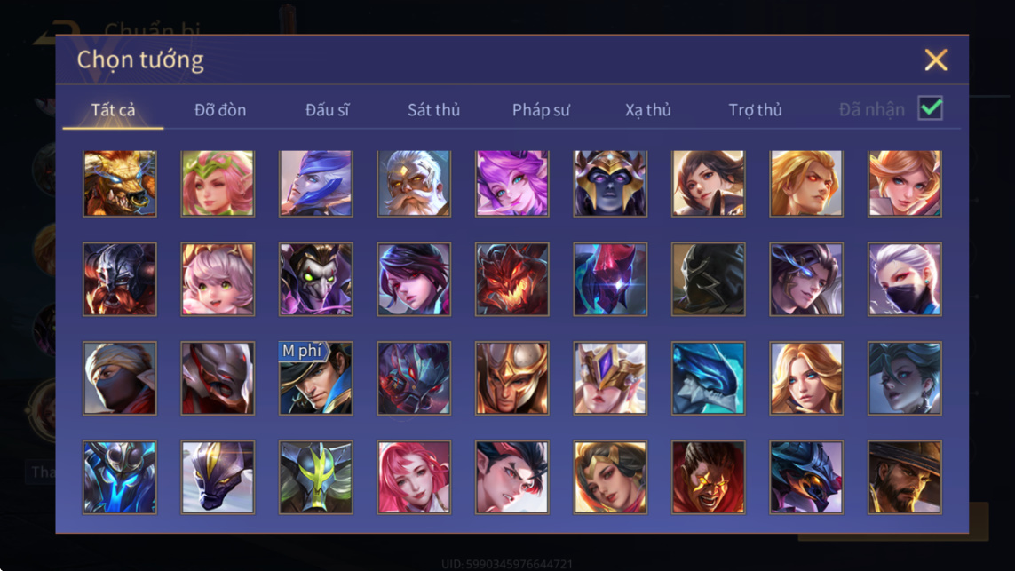Switch to the "Đỡ đòn" tab
The width and height of the screenshot is (1015, 571).
pyautogui.click(x=220, y=110)
